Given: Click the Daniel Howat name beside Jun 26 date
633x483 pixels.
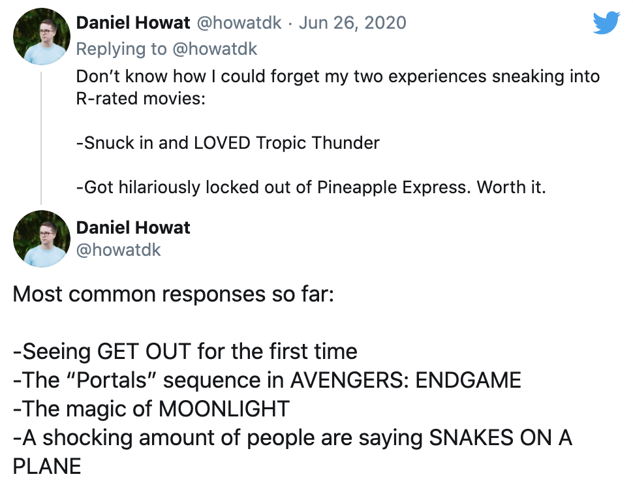Looking at the screenshot, I should click(133, 23).
